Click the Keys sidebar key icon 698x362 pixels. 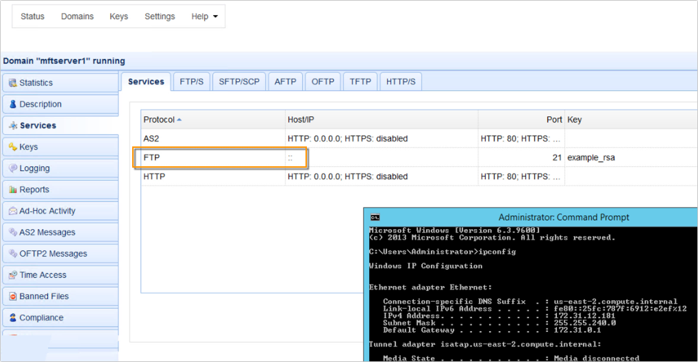(13, 147)
